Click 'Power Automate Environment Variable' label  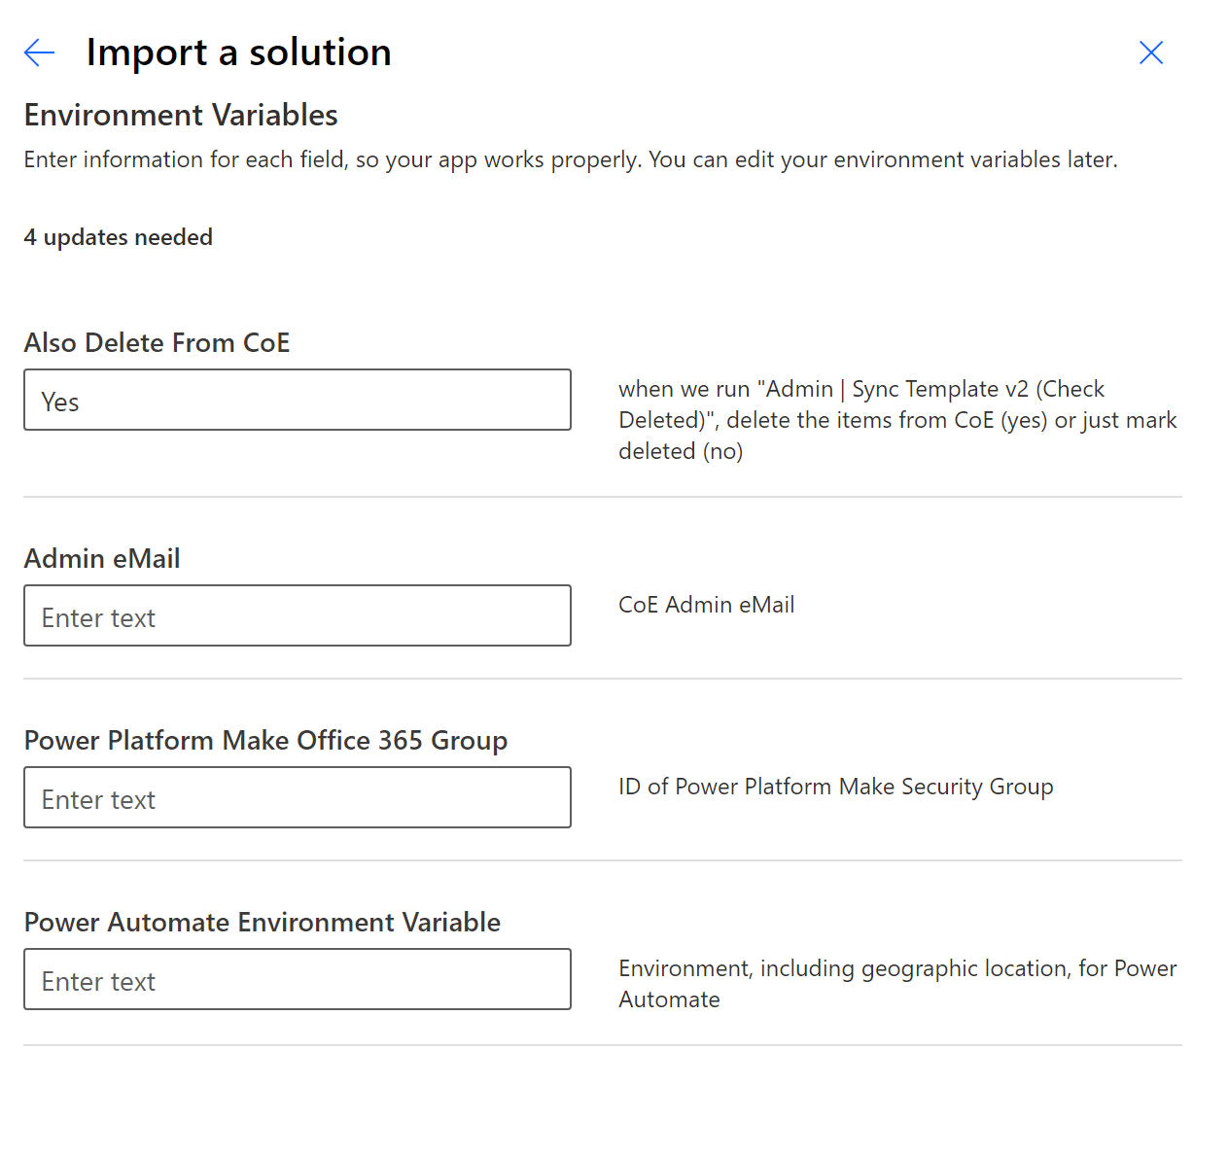coord(263,922)
